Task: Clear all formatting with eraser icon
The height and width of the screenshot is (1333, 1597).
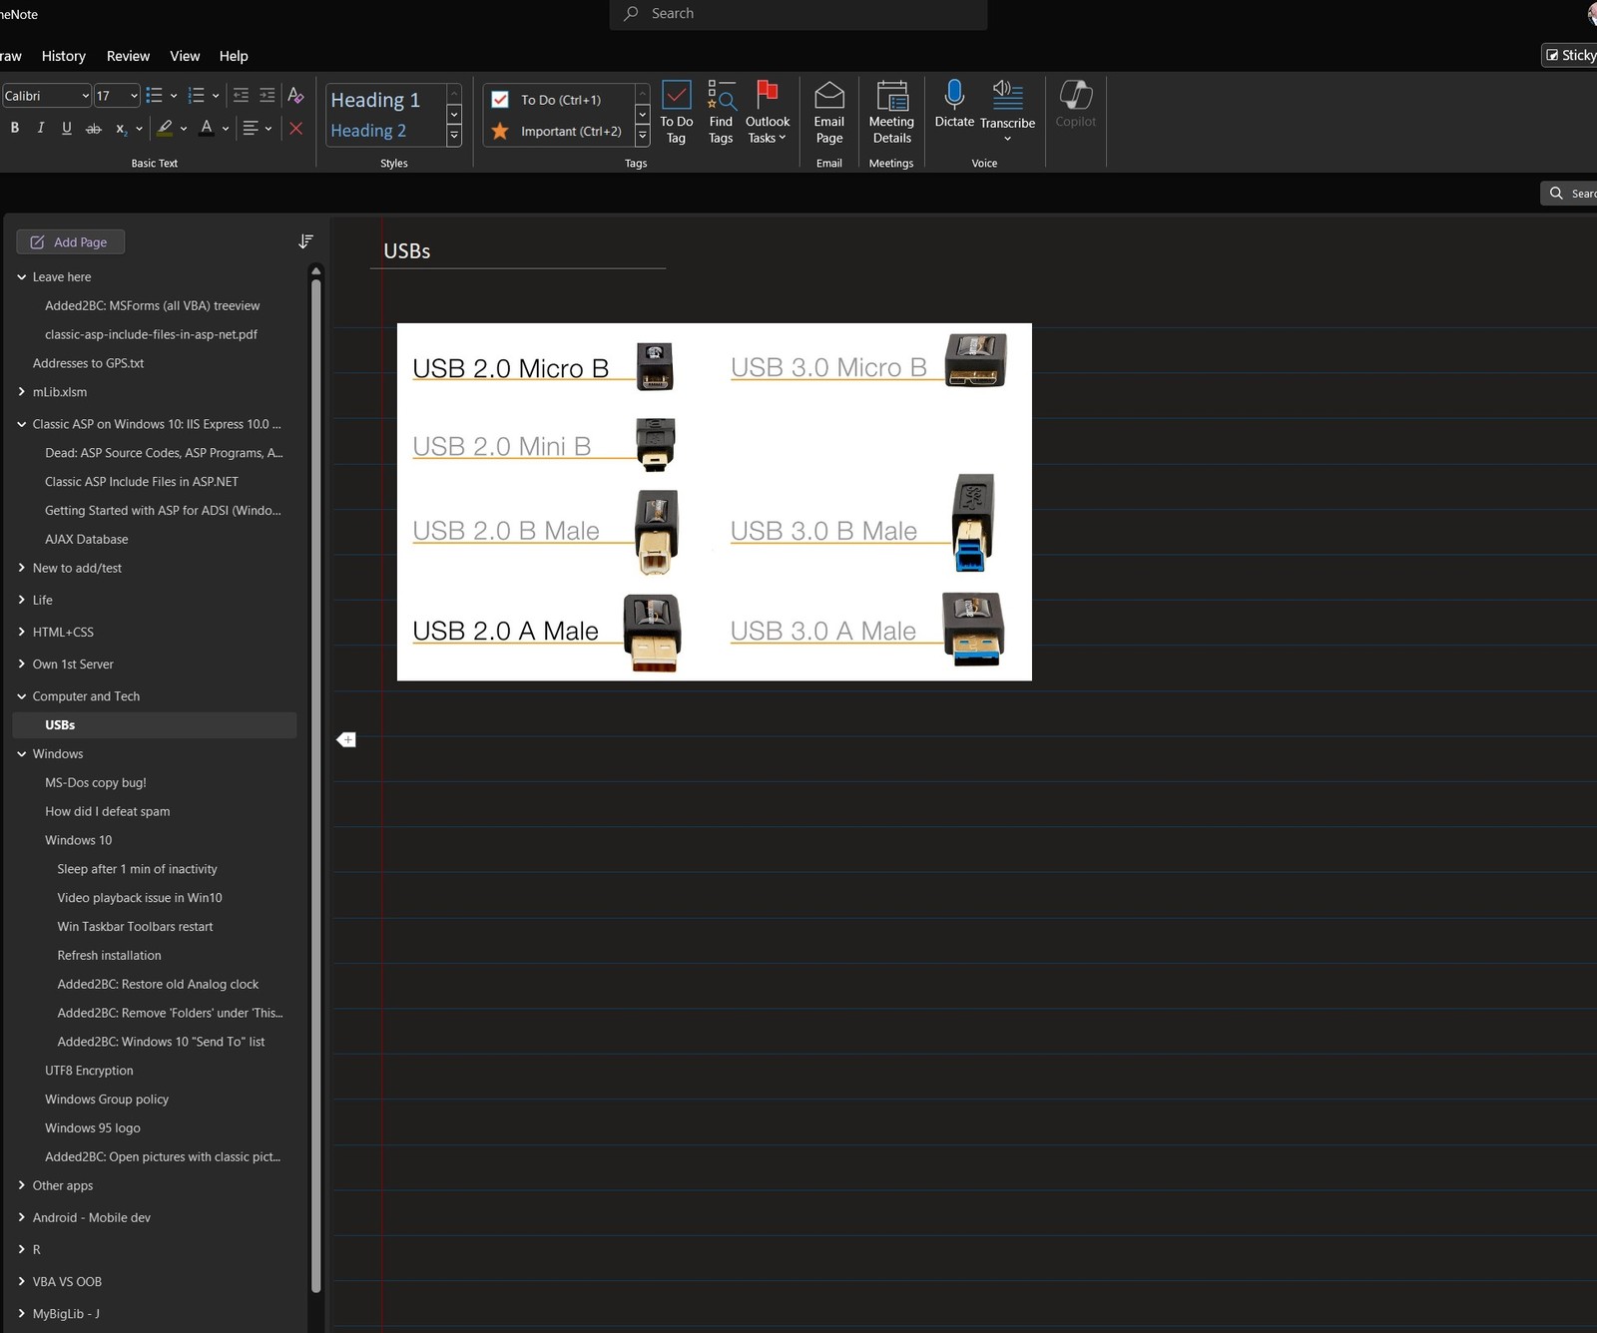Action: [x=295, y=95]
